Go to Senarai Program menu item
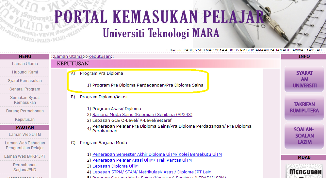 25,89
